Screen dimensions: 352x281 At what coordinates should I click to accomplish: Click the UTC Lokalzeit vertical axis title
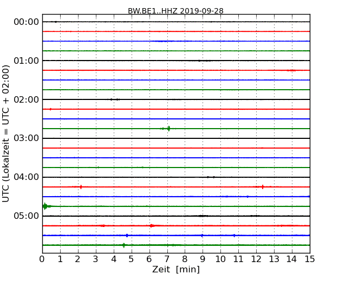point(6,133)
